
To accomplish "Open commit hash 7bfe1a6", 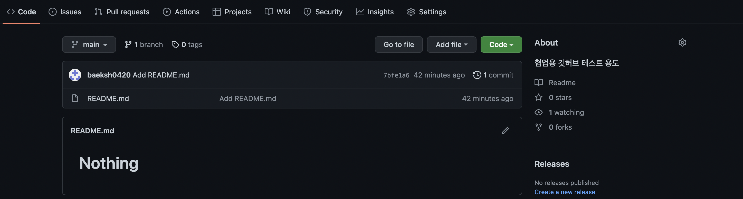I will (396, 75).
